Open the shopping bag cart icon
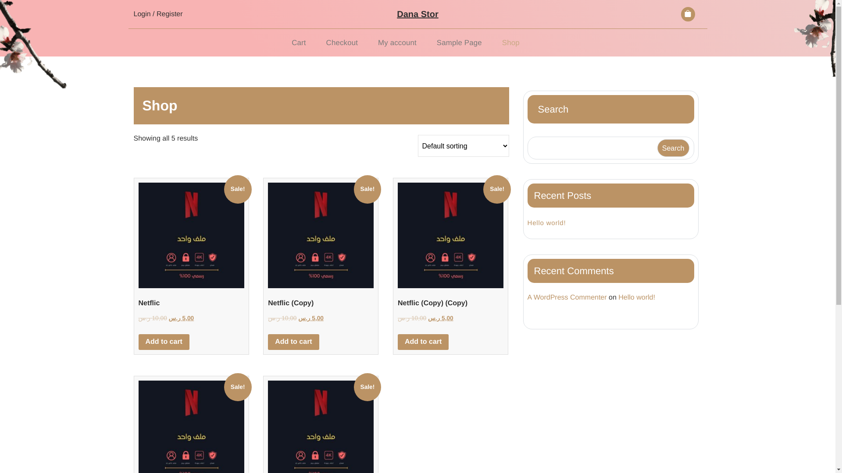The width and height of the screenshot is (842, 473). (x=688, y=14)
